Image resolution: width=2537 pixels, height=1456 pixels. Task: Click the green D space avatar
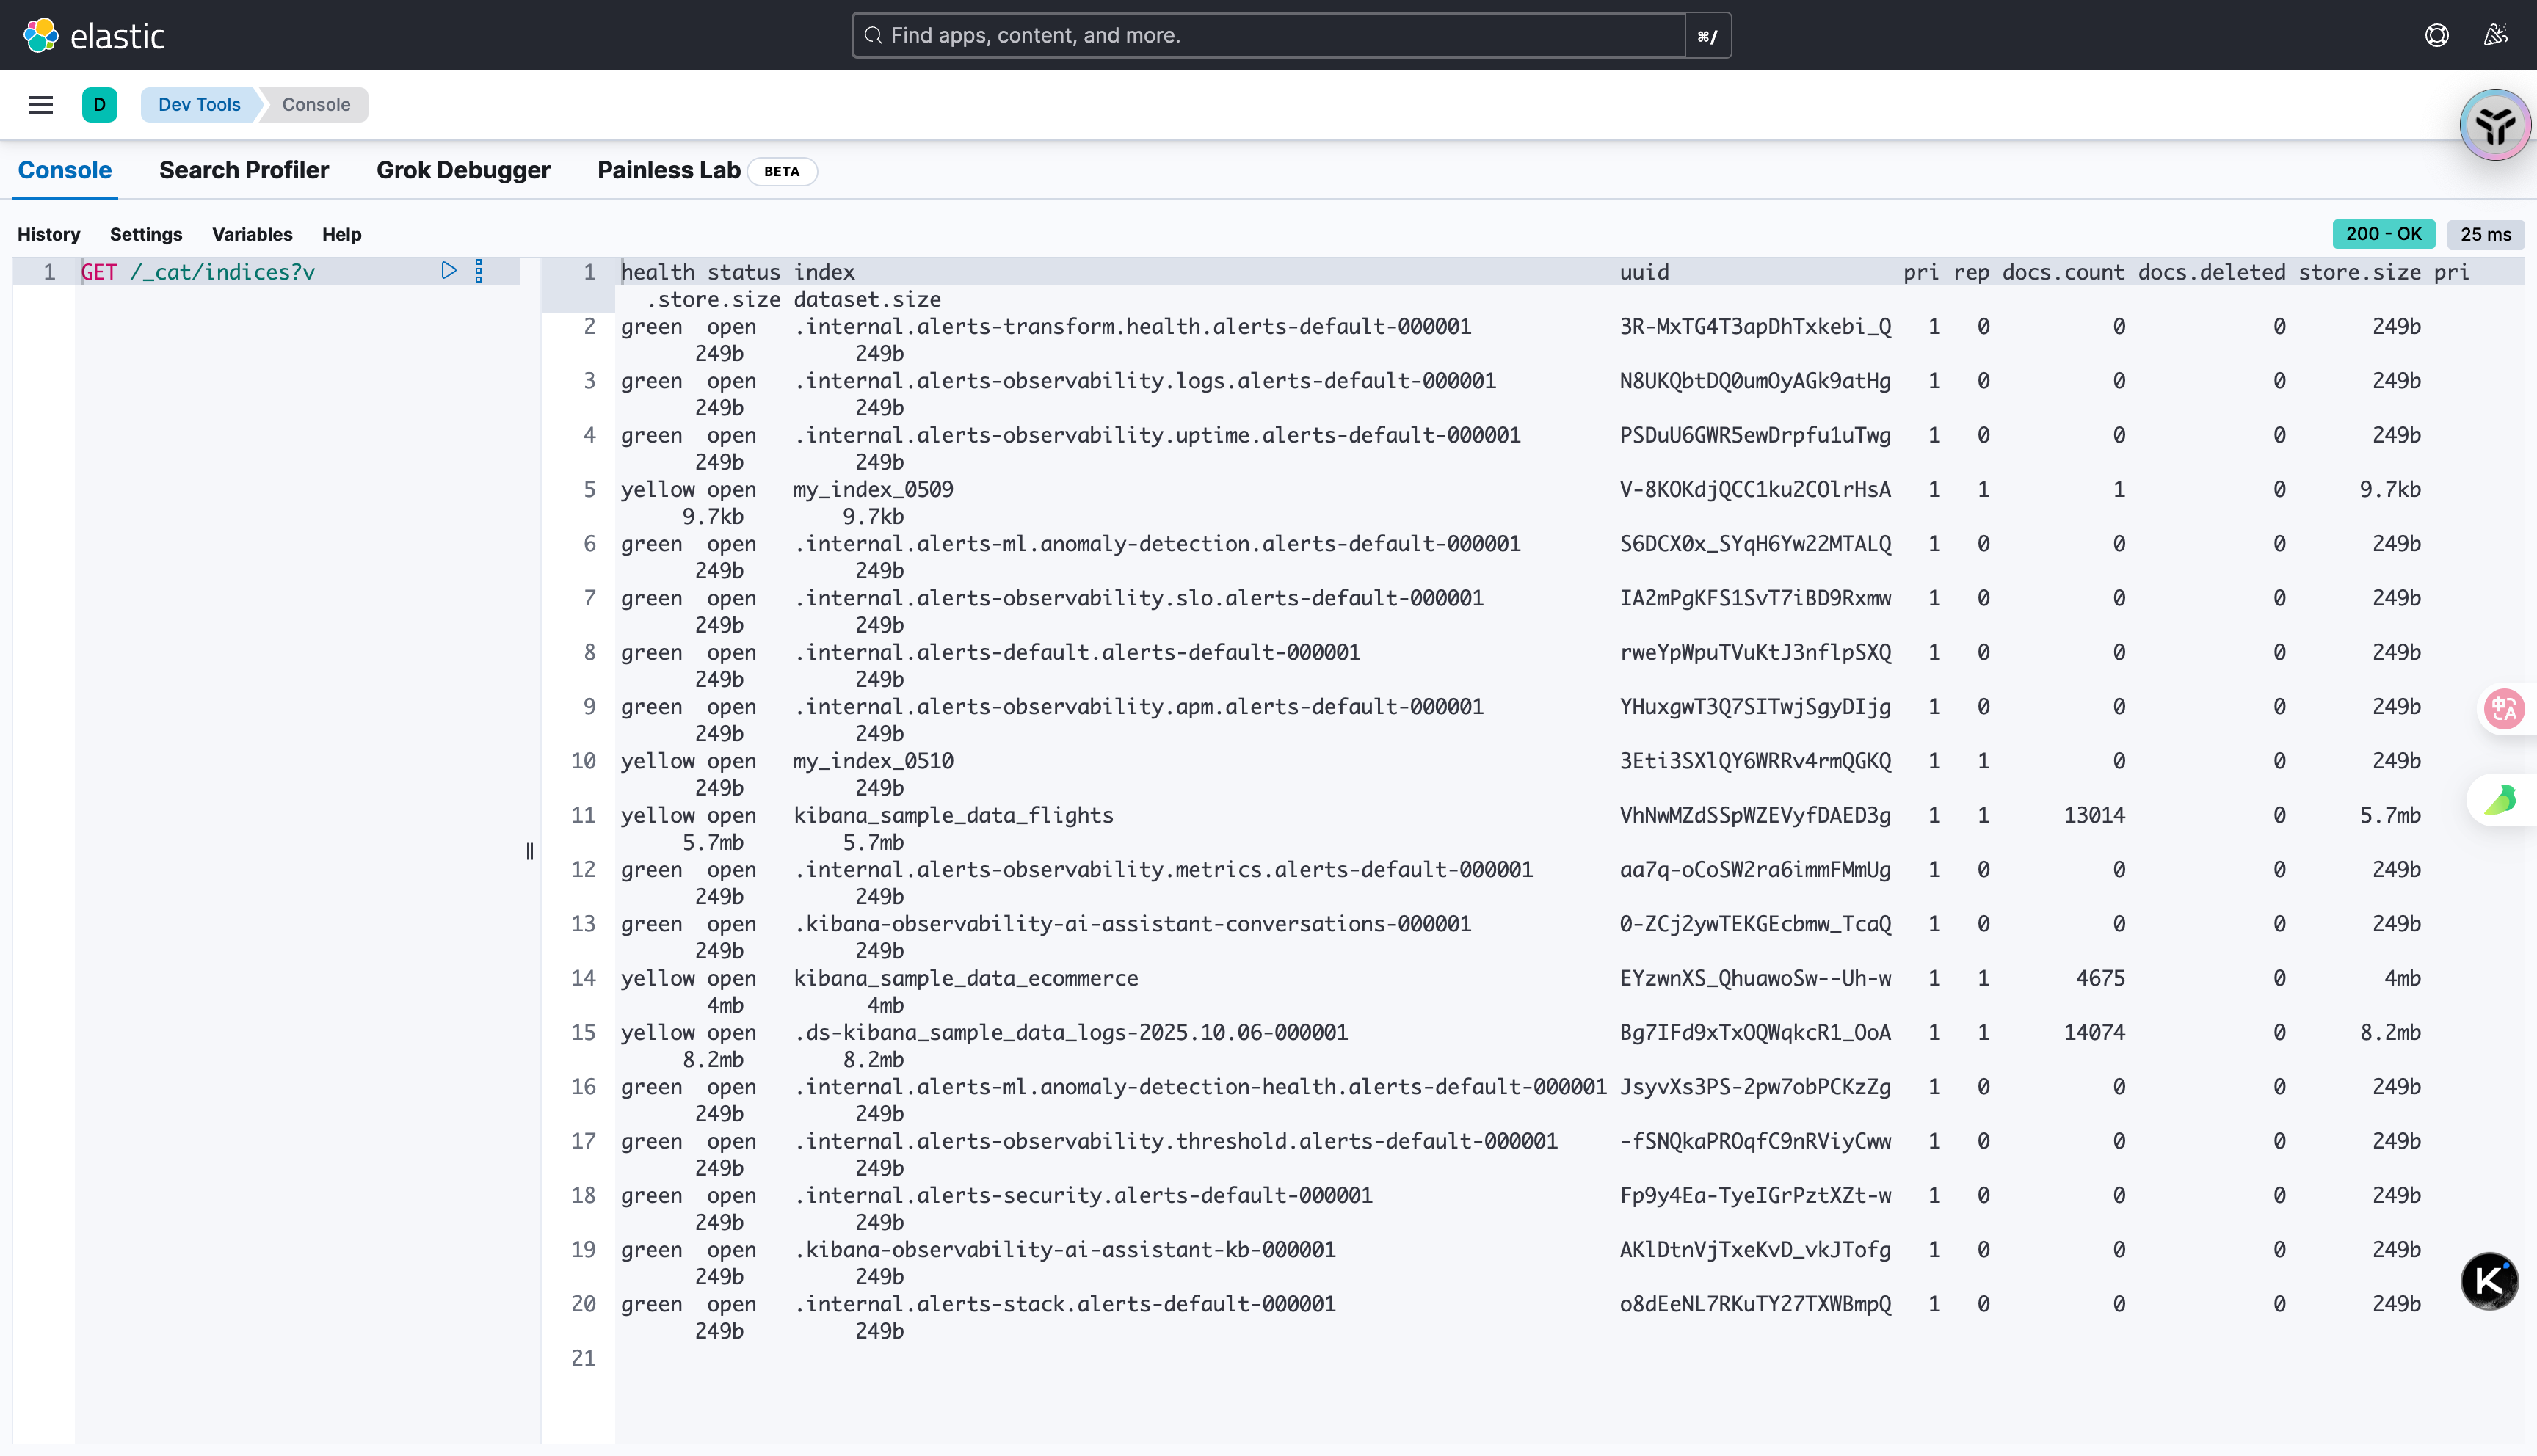(x=99, y=105)
